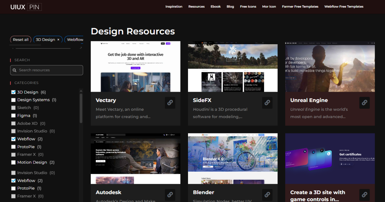Image resolution: width=385 pixels, height=202 pixels.
Task: Check the Sketch category checkbox
Action: point(13,108)
